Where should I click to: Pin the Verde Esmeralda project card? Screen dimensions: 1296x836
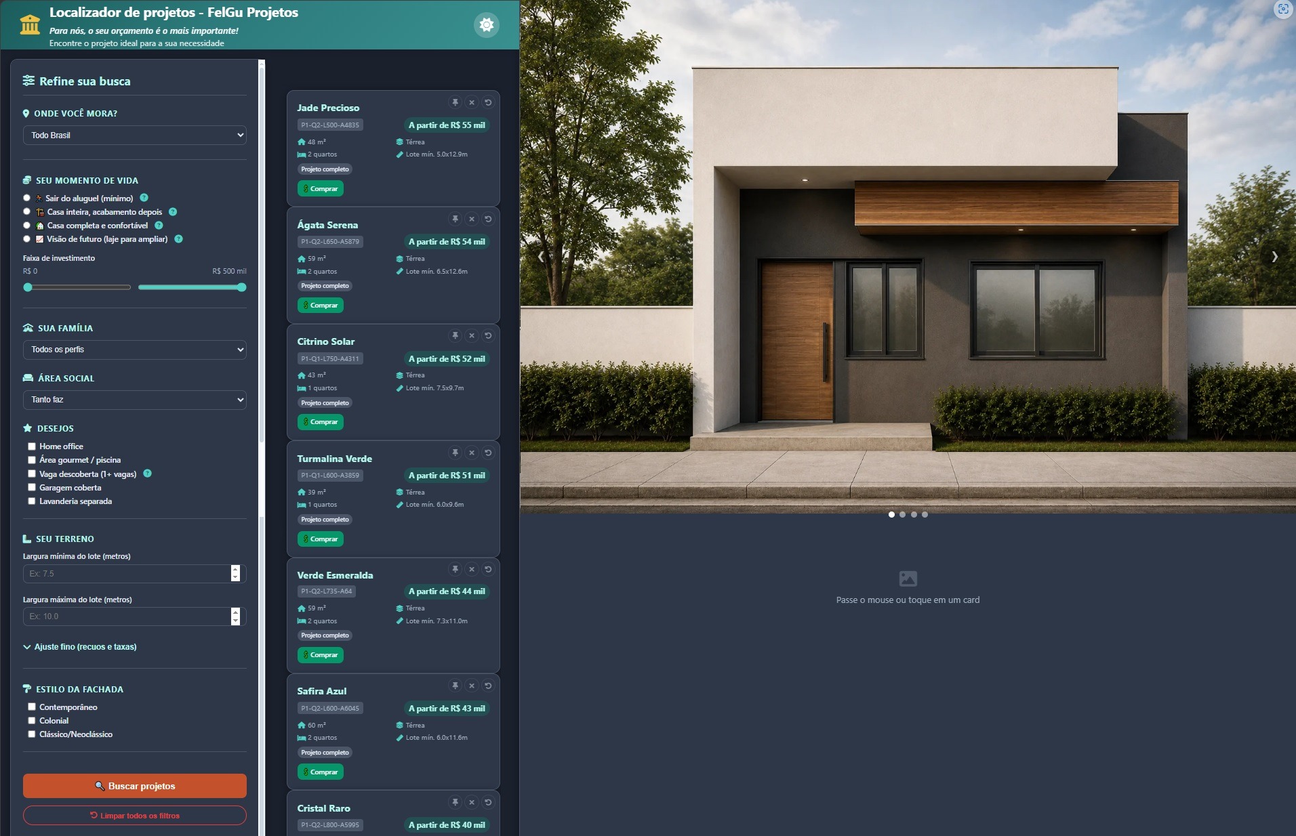[455, 569]
